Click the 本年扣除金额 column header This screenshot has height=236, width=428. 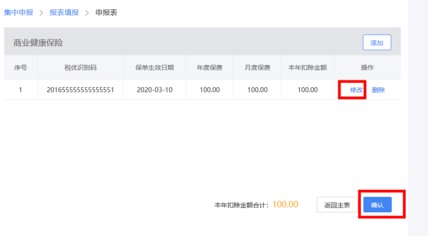point(308,68)
